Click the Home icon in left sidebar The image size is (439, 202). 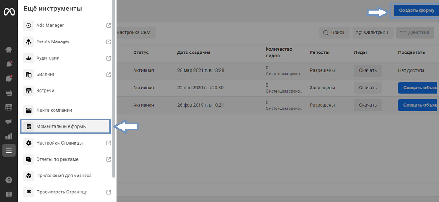click(9, 50)
